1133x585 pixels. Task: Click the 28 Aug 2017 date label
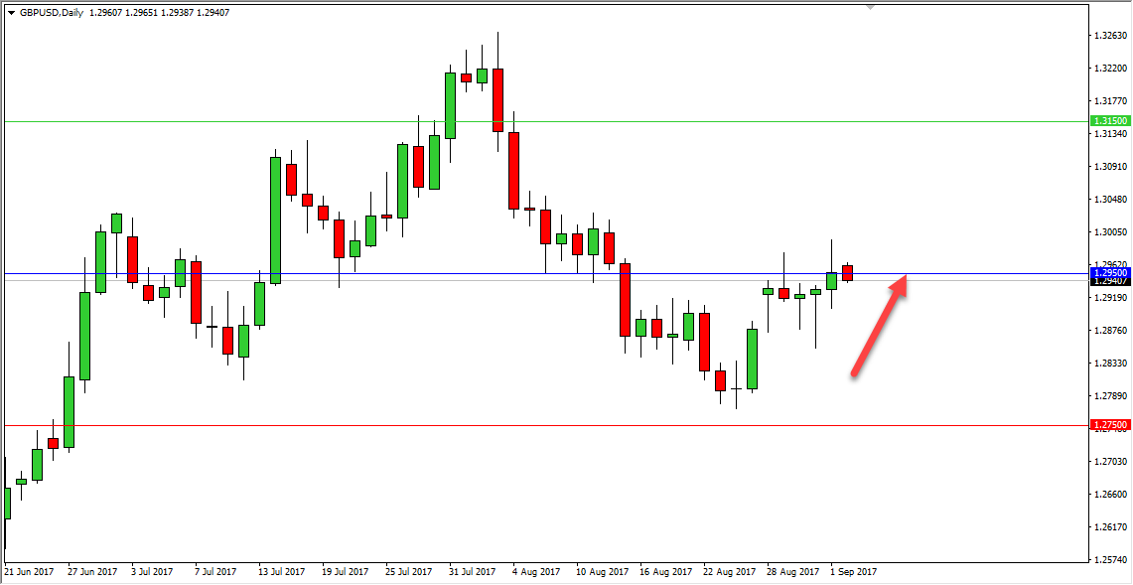(792, 572)
